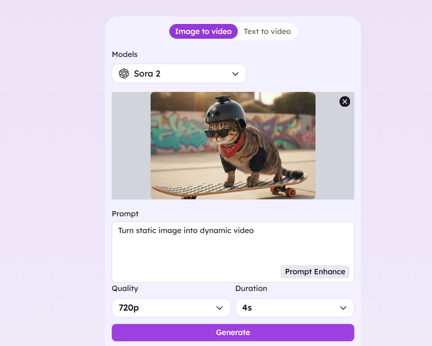Viewport: 432px width, 346px height.
Task: Click the Quality label
Action: coord(125,289)
